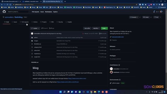This screenshot has width=167, height=94.
Task: Open the notifications bell icon
Action: 154,12
